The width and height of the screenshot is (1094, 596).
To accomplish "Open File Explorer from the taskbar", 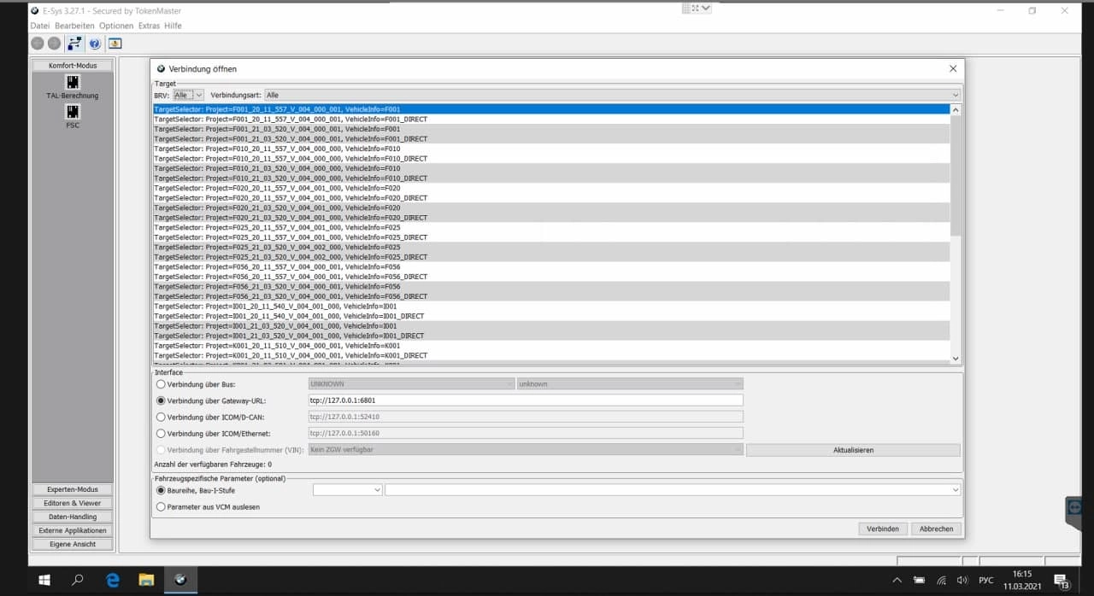I will [146, 580].
